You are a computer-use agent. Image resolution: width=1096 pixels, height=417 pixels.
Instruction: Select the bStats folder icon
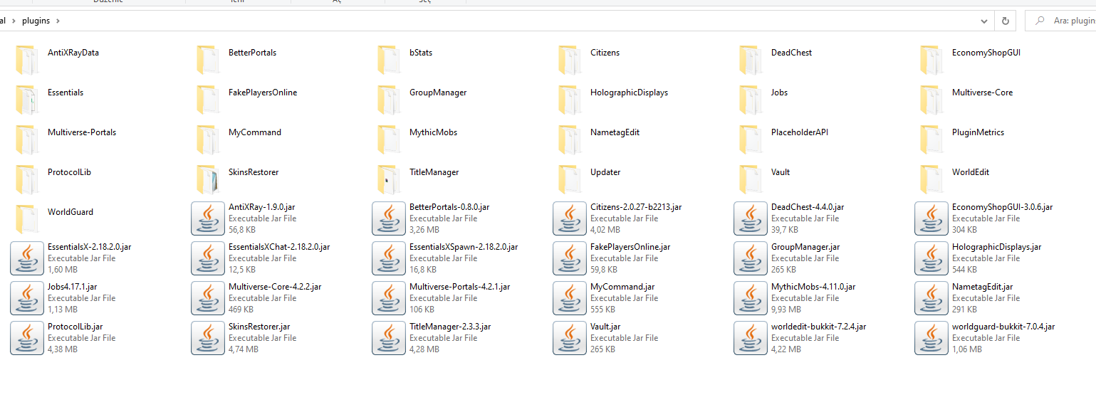coord(387,60)
